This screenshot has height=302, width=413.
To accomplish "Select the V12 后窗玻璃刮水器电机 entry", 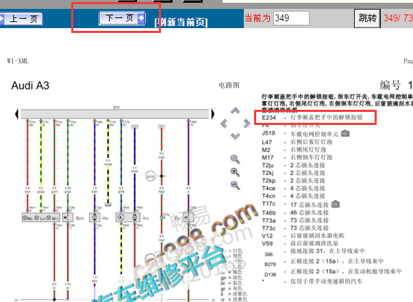I will [x=303, y=235].
